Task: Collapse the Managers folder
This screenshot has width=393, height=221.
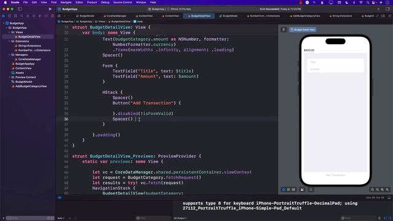Action: [10, 55]
